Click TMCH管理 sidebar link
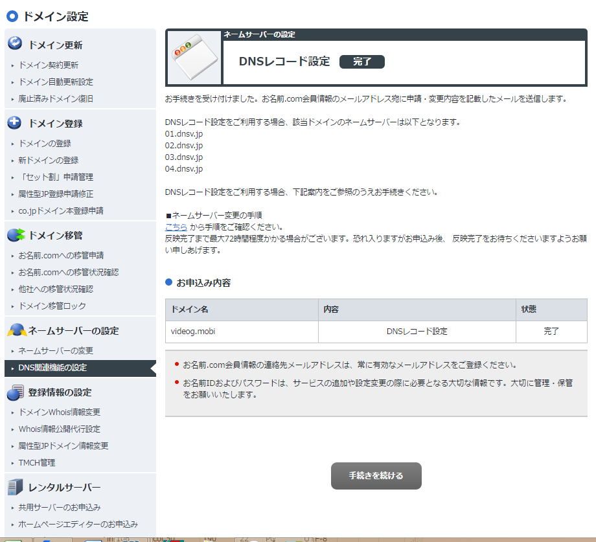This screenshot has height=542, width=596. [37, 463]
